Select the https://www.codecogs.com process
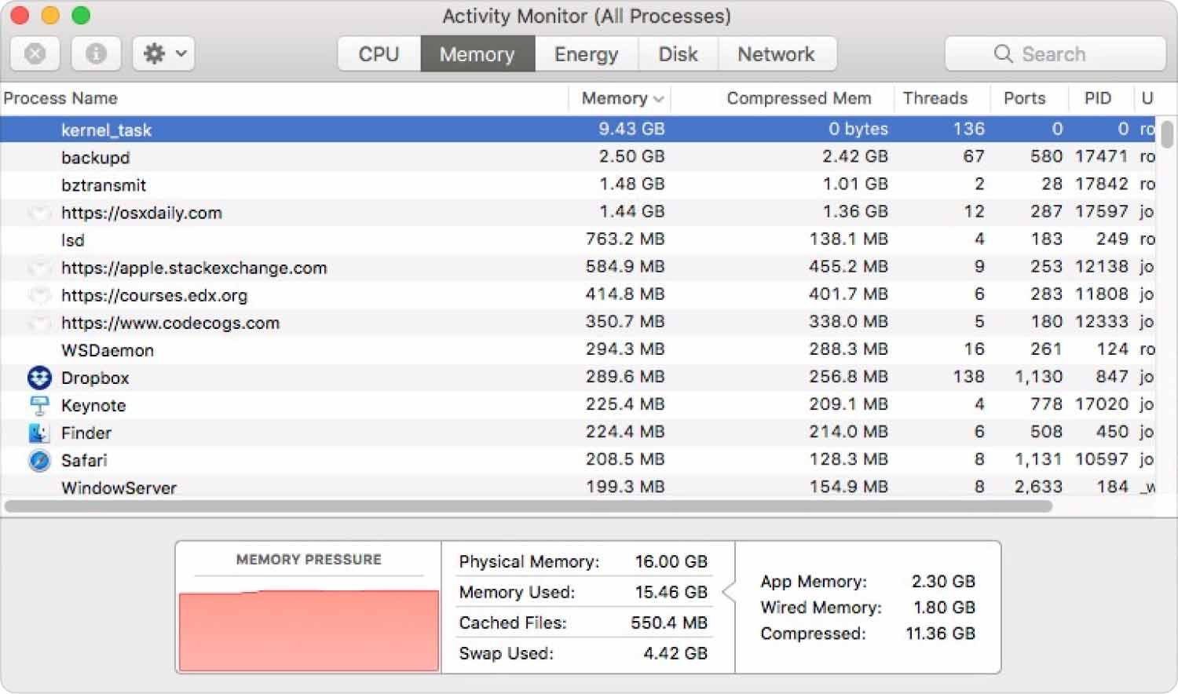Image resolution: width=1178 pixels, height=694 pixels. pos(170,323)
